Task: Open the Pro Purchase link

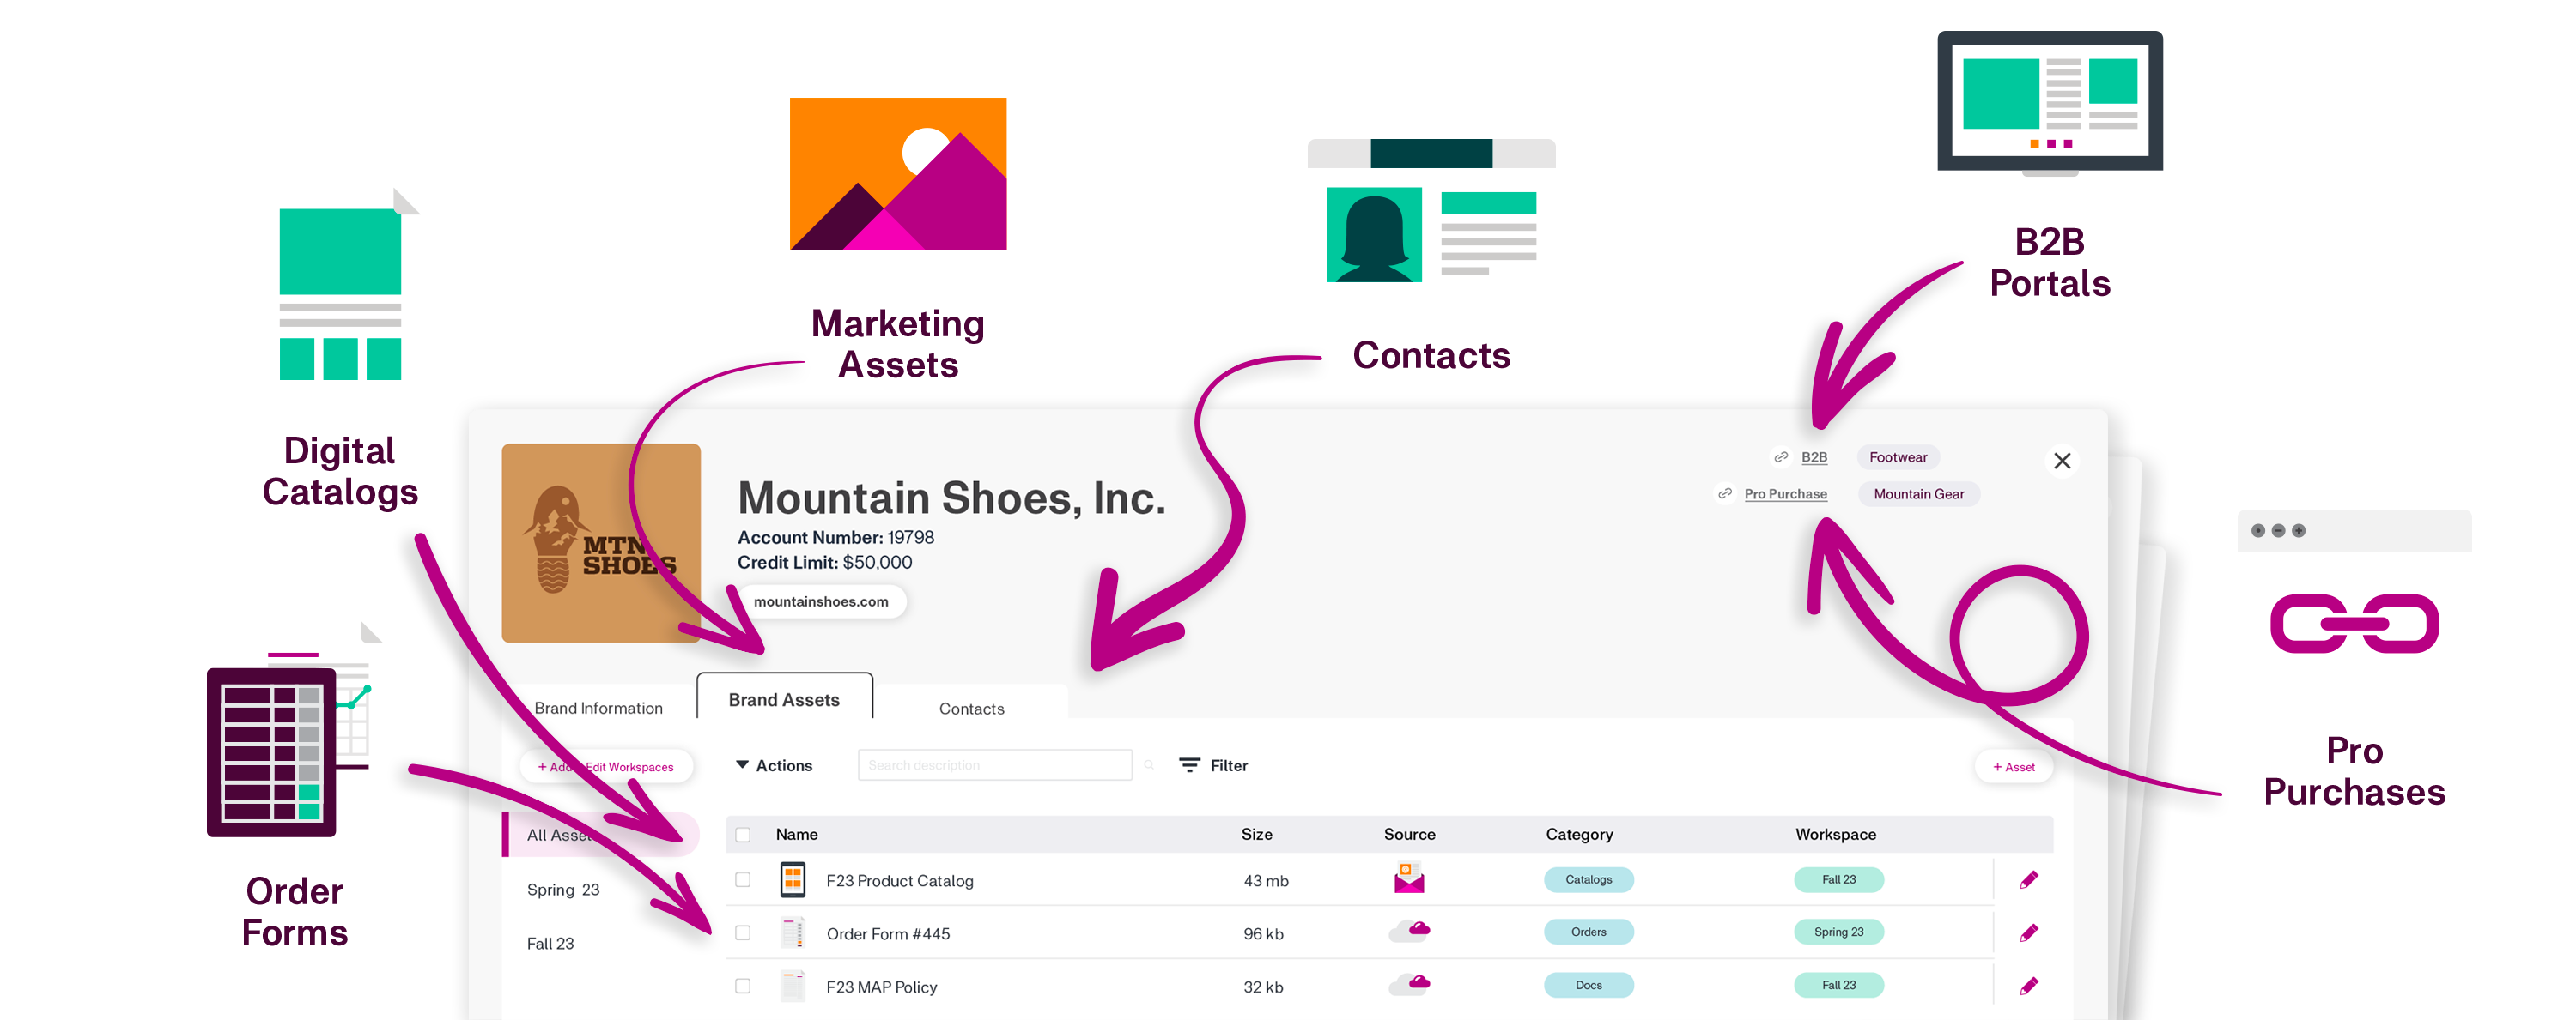Action: [1784, 493]
